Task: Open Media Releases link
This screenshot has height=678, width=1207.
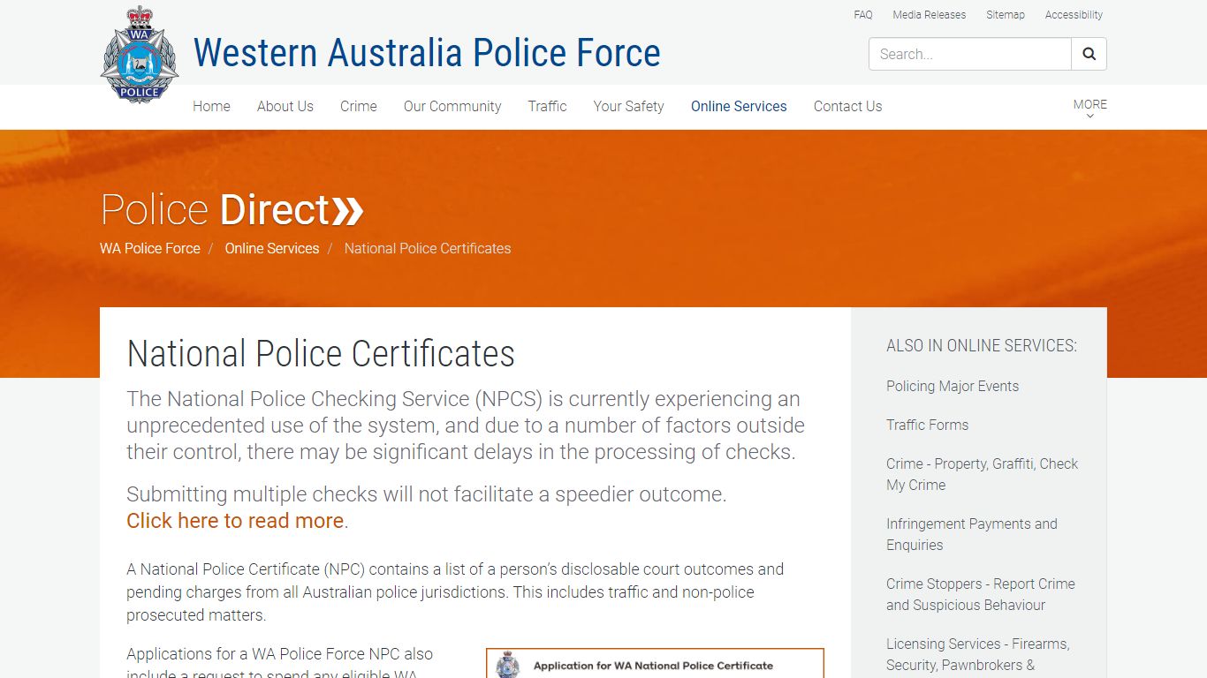Action: point(929,15)
